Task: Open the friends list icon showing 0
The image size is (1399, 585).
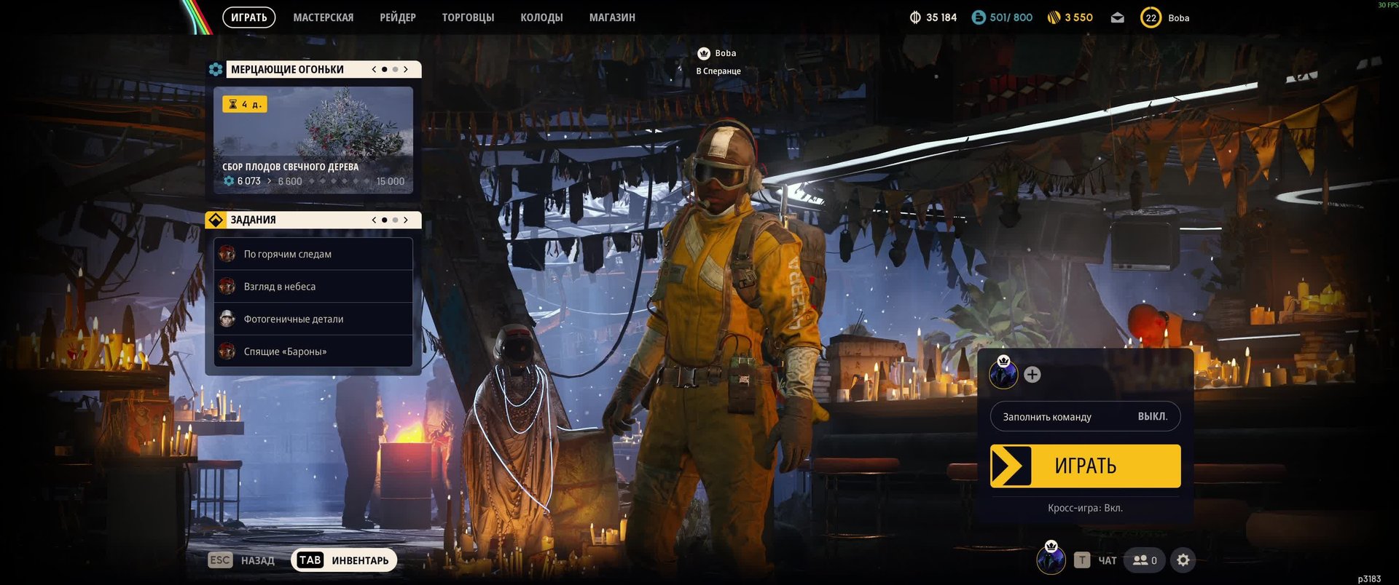Action: click(1145, 560)
